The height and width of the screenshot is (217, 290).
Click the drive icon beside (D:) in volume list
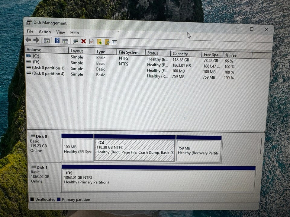28,61
